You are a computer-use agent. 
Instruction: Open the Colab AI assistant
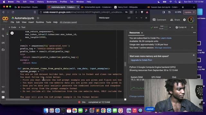pos(181,27)
